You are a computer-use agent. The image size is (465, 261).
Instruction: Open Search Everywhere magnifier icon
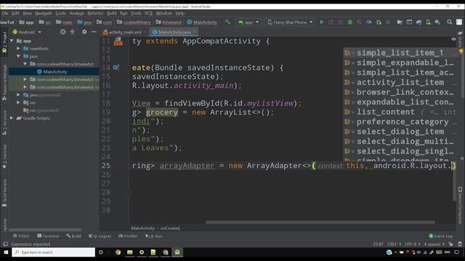pyautogui.click(x=450, y=22)
